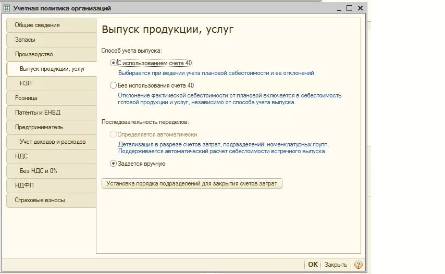Confirm with the OK button
The image size is (445, 274).
pyautogui.click(x=313, y=264)
